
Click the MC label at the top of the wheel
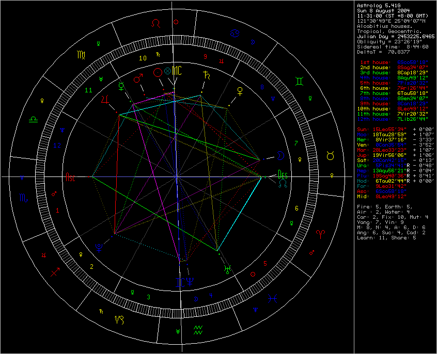click(x=177, y=70)
